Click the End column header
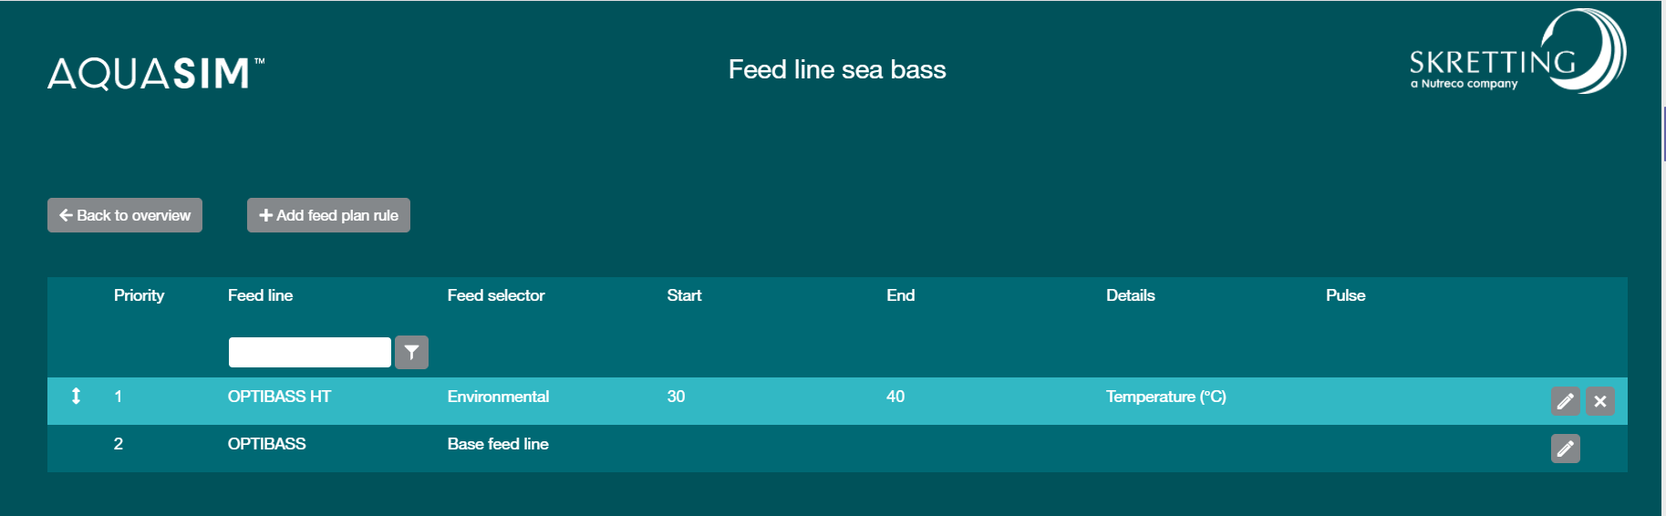The height and width of the screenshot is (516, 1666). [x=900, y=295]
